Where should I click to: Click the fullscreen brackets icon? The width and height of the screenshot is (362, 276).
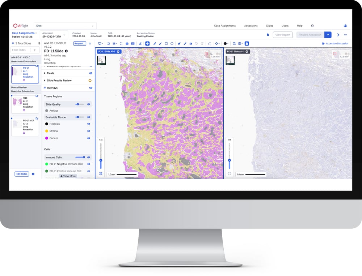point(121,44)
